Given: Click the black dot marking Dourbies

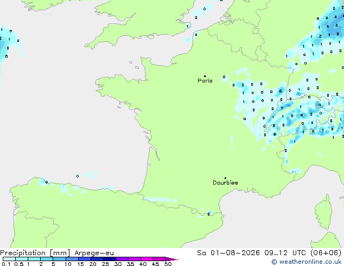Looking at the screenshot, I should (x=225, y=178).
